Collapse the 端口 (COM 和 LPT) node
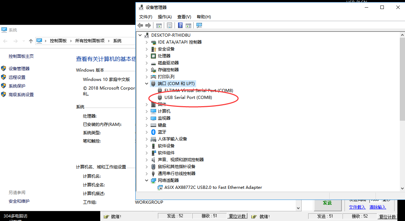This screenshot has height=221, width=405. point(147,83)
